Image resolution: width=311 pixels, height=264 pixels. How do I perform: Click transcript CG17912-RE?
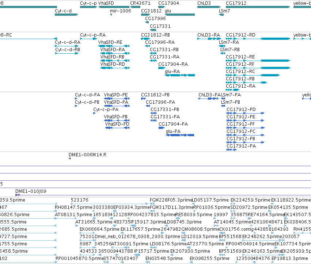pyautogui.click(x=258, y=61)
